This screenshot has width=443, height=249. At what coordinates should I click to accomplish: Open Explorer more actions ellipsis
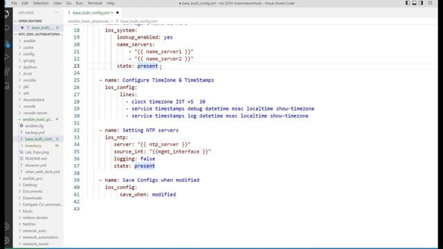tap(57, 12)
